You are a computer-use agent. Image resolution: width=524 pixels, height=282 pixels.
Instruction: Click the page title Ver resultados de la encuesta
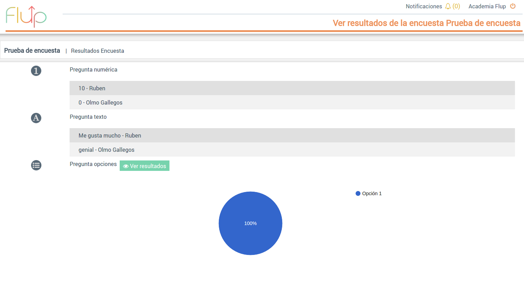coord(427,23)
